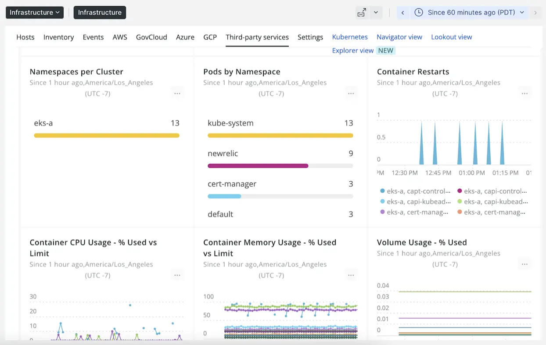Open the Kubernetes view link

click(x=350, y=37)
